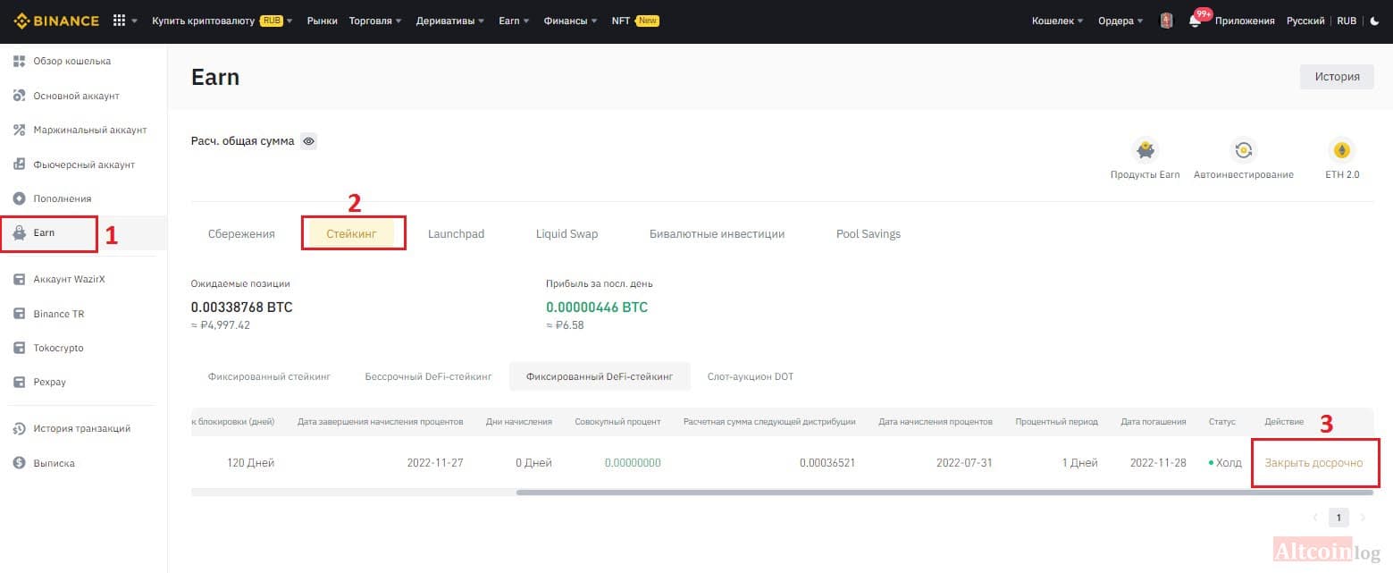Screen dimensions: 1393x573
Task: Switch to the Стейкинг tab
Action: pyautogui.click(x=351, y=234)
